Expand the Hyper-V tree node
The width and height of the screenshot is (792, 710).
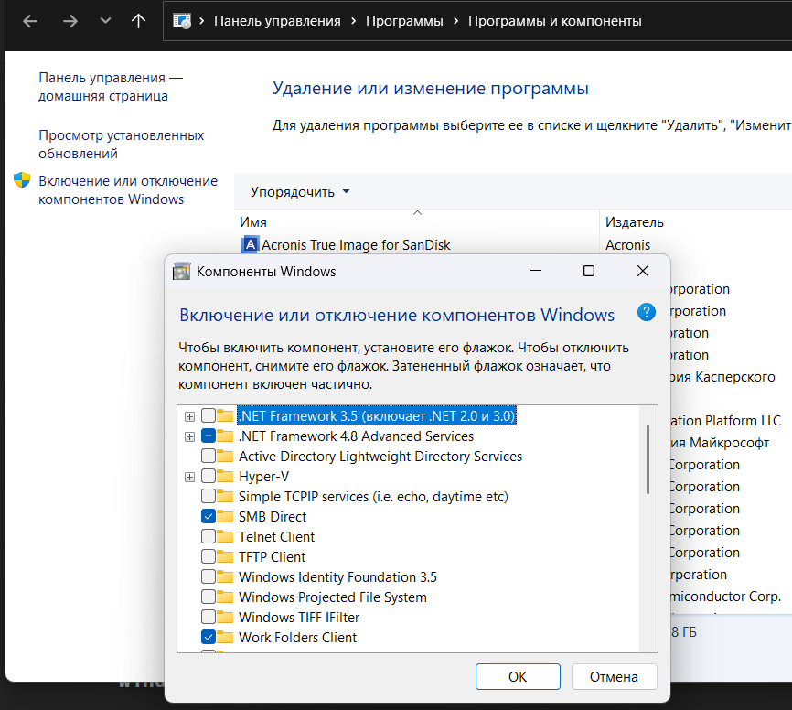[x=189, y=477]
